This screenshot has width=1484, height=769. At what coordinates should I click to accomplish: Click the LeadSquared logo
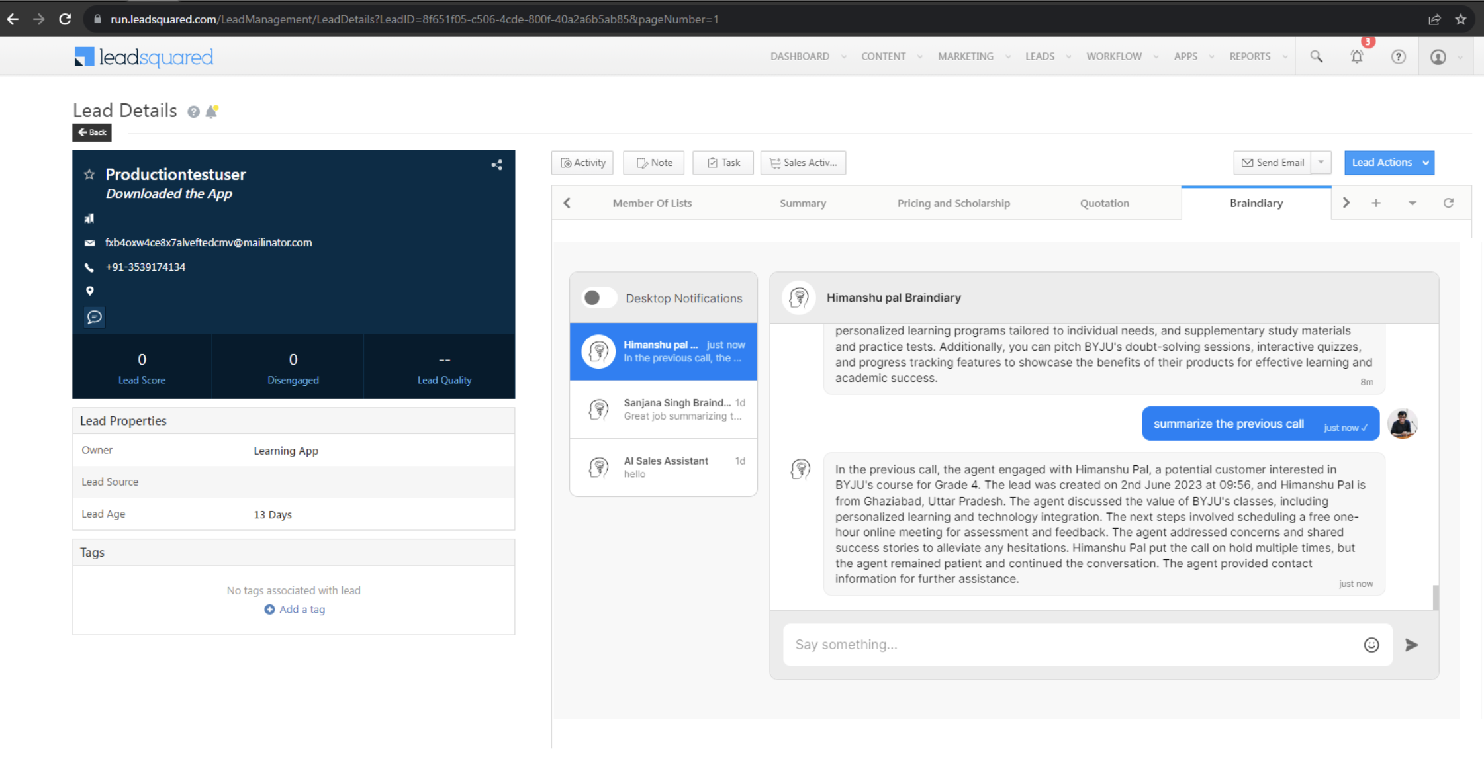(144, 57)
